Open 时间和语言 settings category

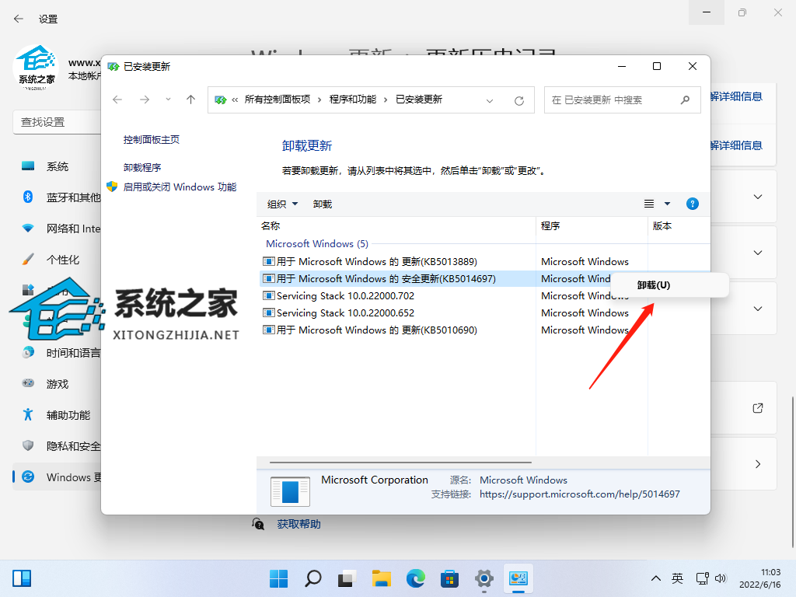(x=57, y=353)
